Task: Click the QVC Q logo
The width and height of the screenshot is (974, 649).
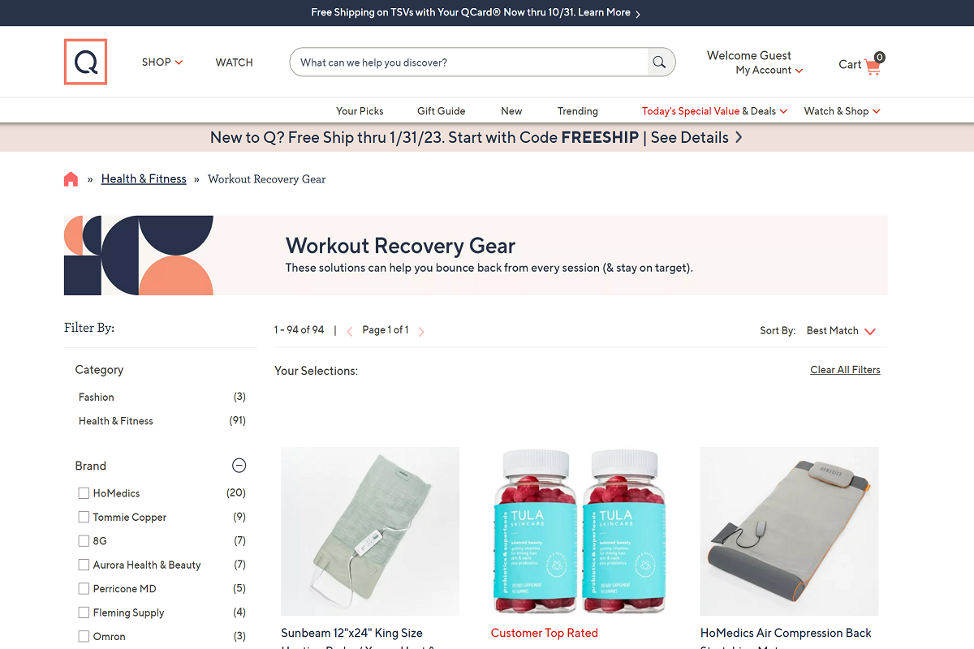Action: (x=85, y=62)
